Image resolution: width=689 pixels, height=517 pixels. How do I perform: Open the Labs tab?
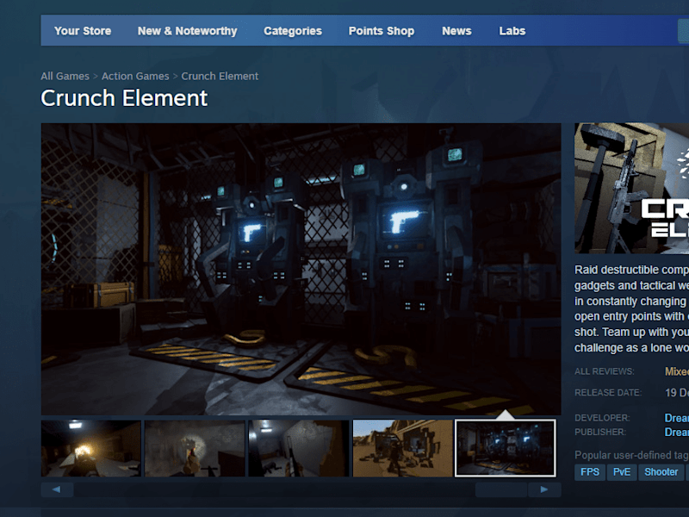pyautogui.click(x=512, y=31)
